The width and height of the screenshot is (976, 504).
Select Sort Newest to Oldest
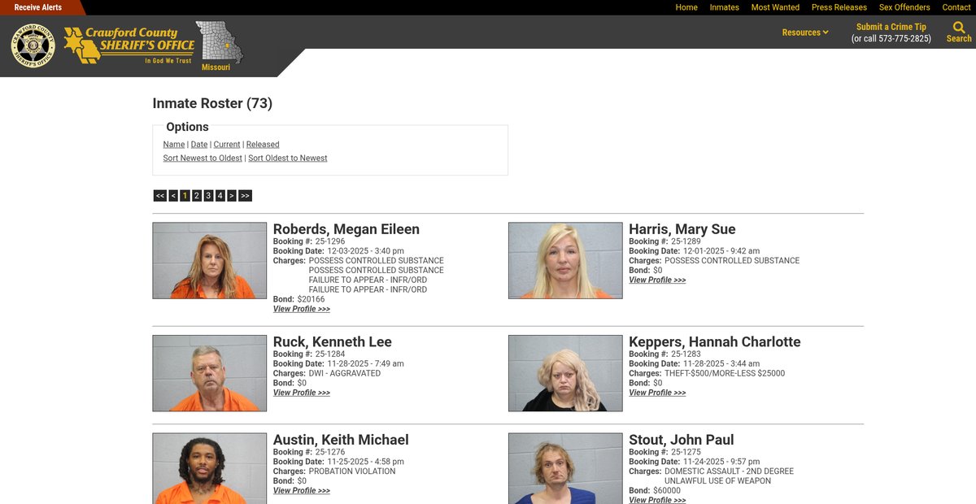203,159
